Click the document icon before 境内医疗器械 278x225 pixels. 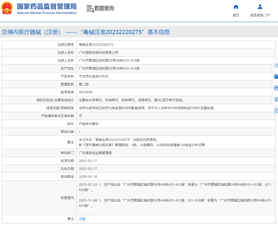pyautogui.click(x=4, y=32)
